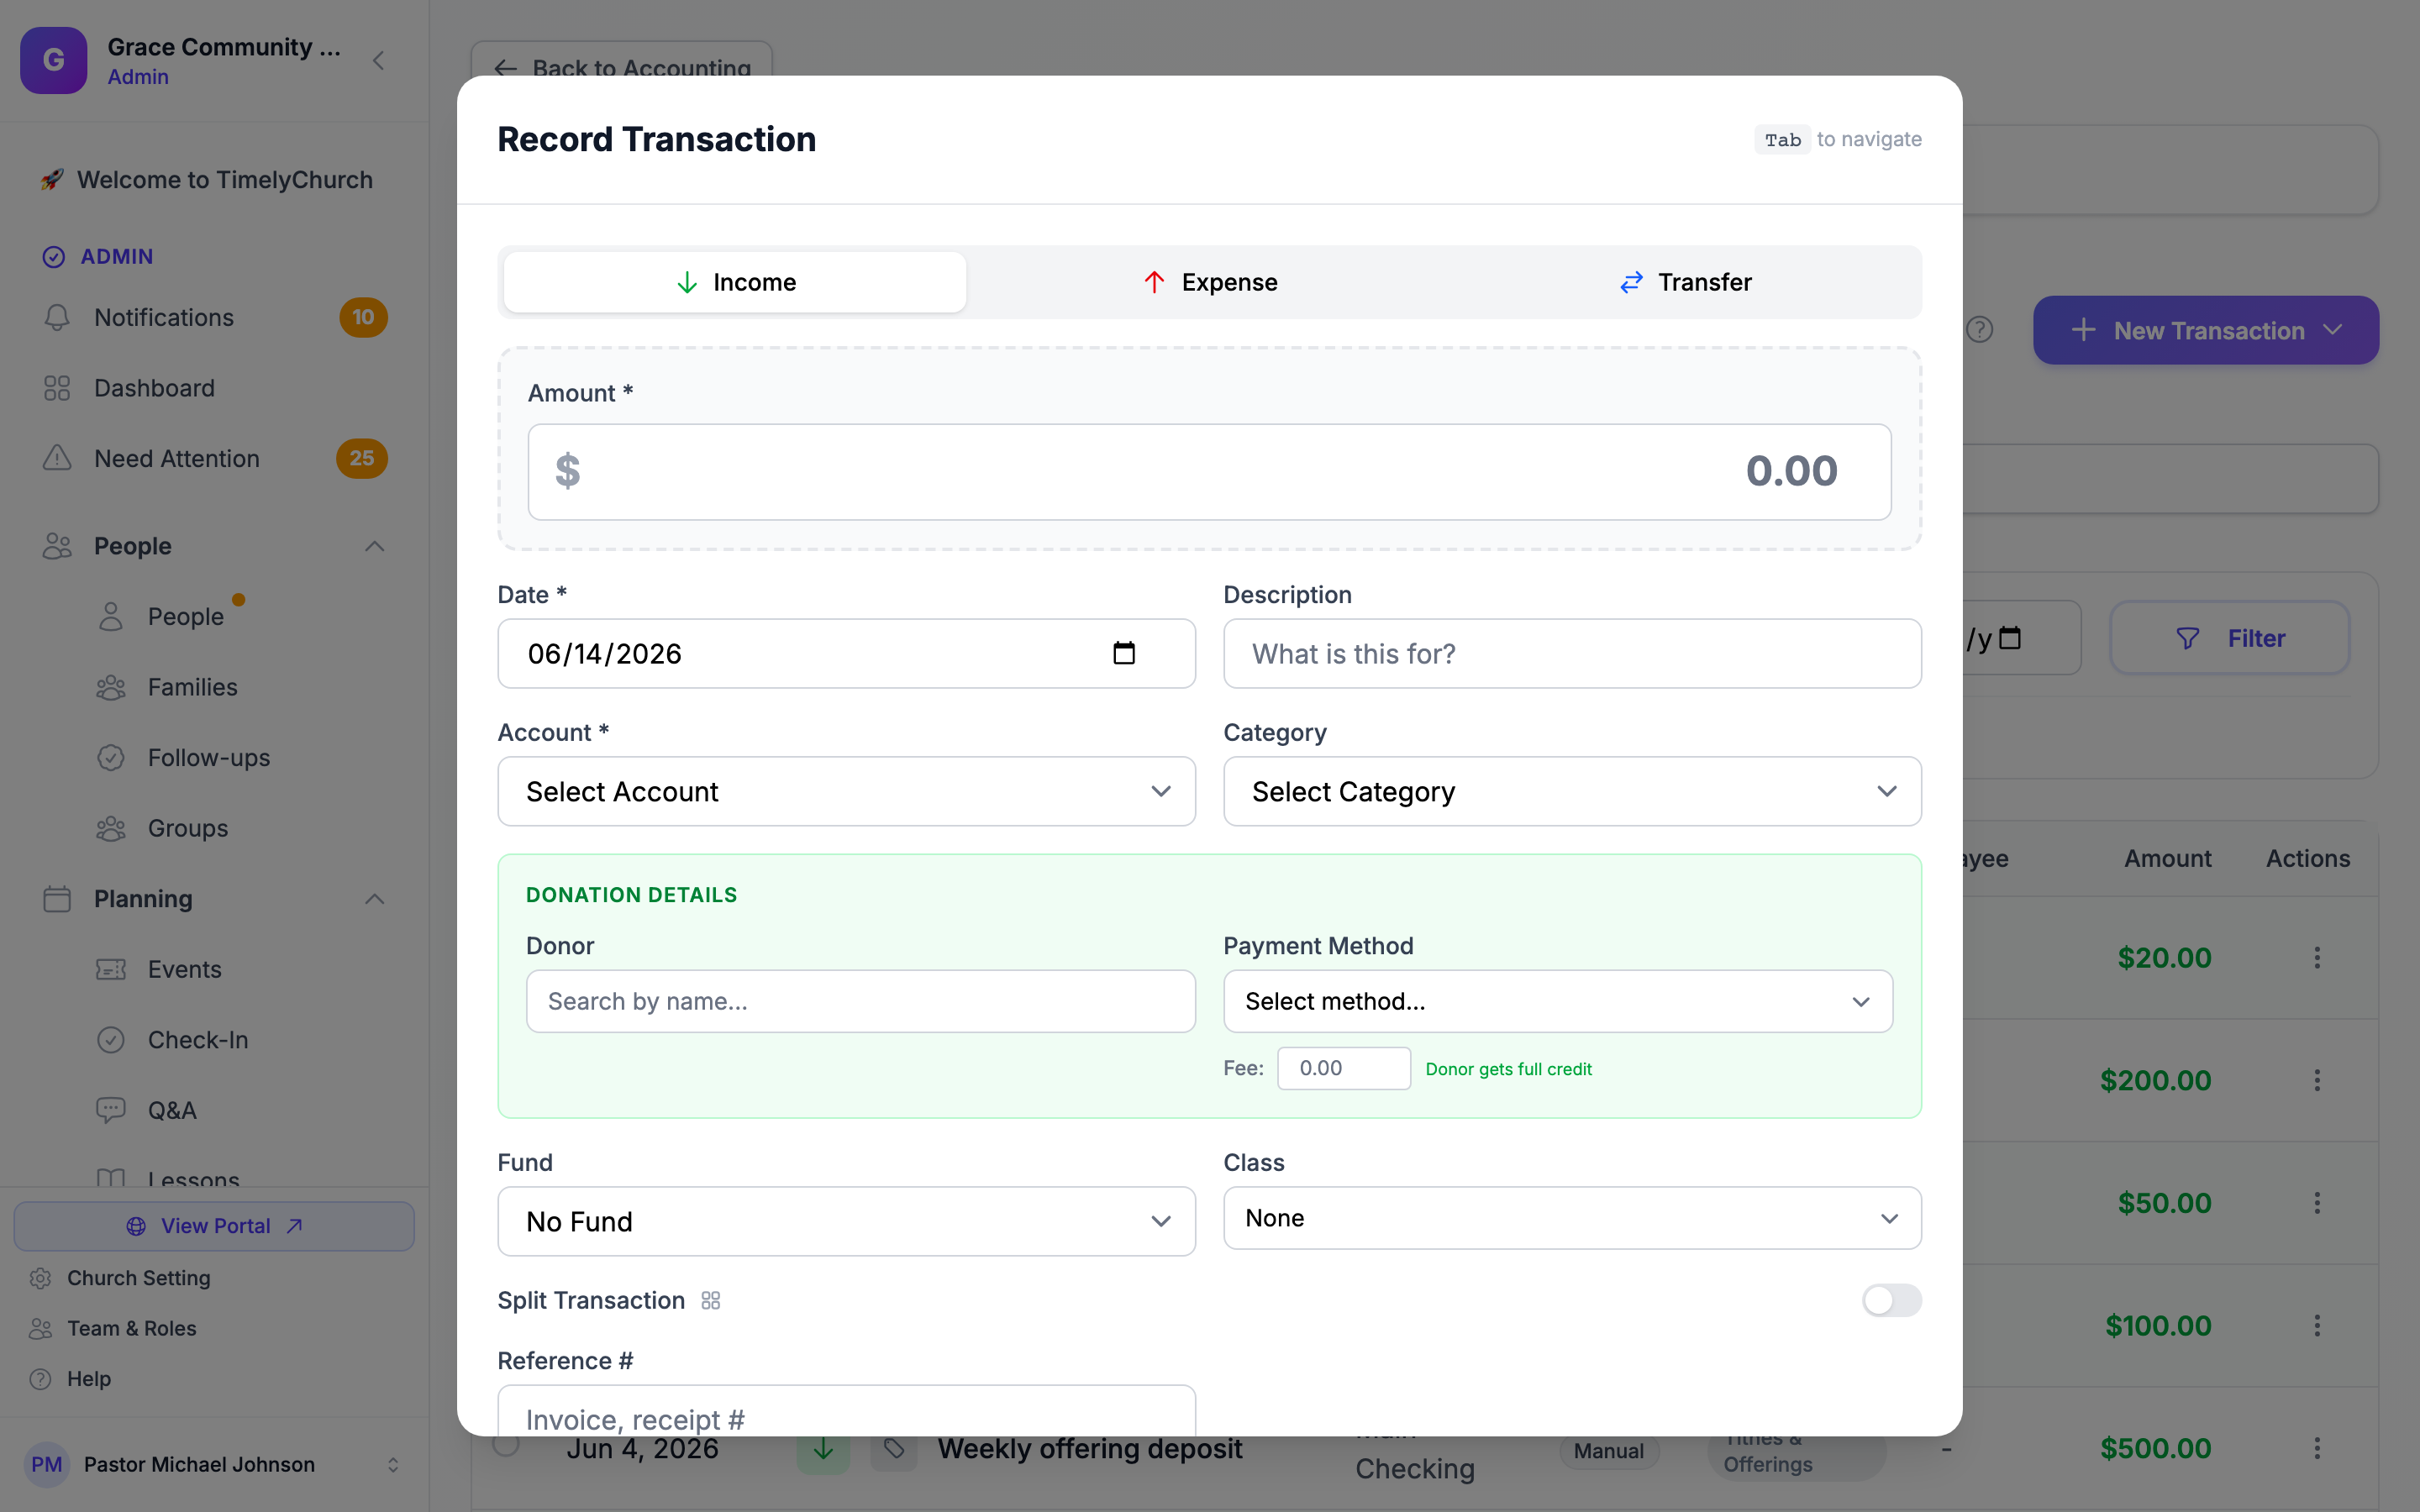
Task: Open the Select Account dropdown
Action: (x=846, y=791)
